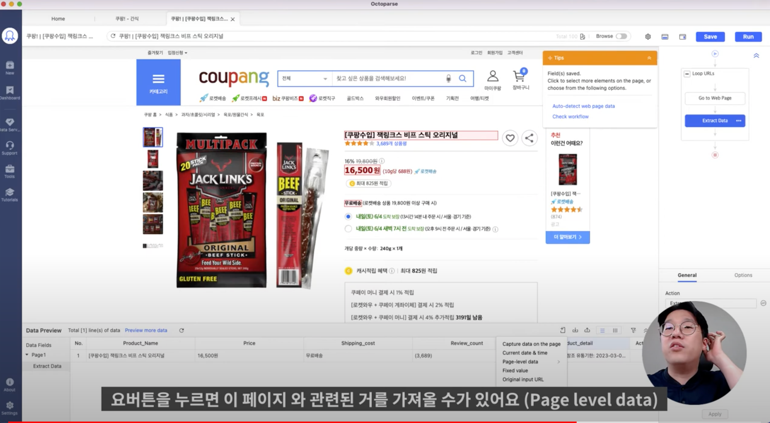
Task: Click workflow start play node
Action: (x=715, y=54)
